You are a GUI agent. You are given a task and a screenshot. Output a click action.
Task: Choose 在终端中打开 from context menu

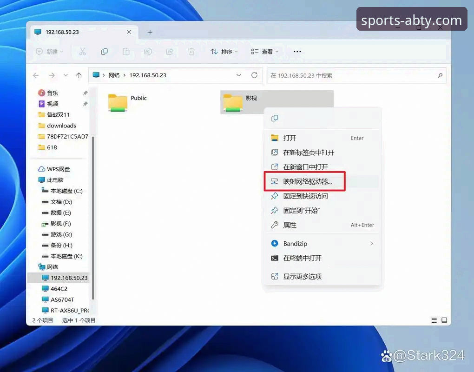pos(322,258)
